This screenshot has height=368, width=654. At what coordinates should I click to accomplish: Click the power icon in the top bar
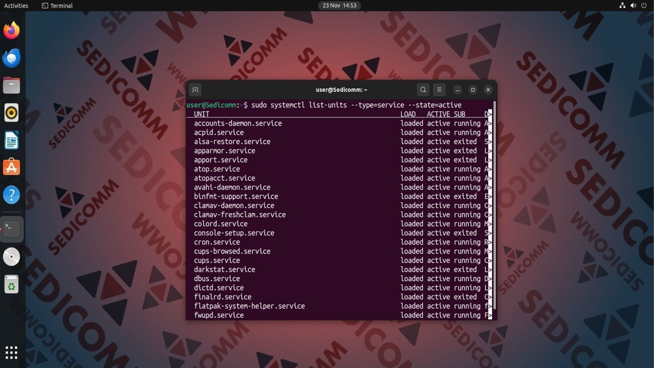(x=644, y=5)
